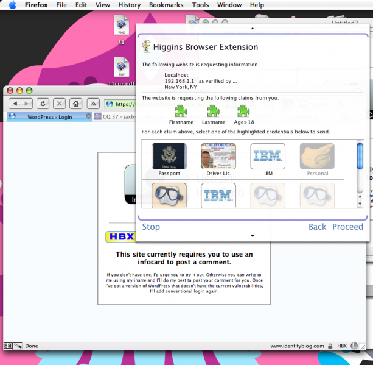Image resolution: width=373 pixels, height=365 pixels.
Task: Go to home page via house icon
Action: click(76, 104)
